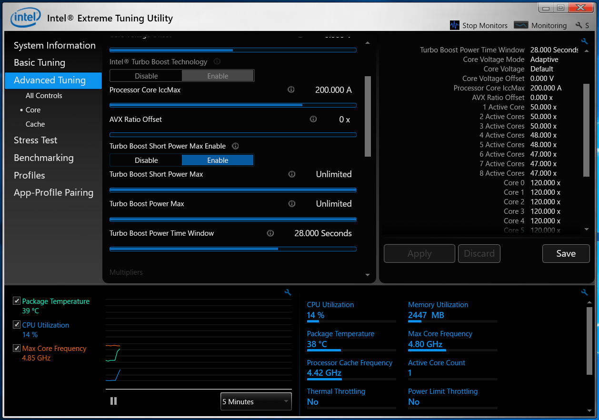Image resolution: width=599 pixels, height=420 pixels.
Task: Open Basic Tuning section
Action: coord(40,62)
